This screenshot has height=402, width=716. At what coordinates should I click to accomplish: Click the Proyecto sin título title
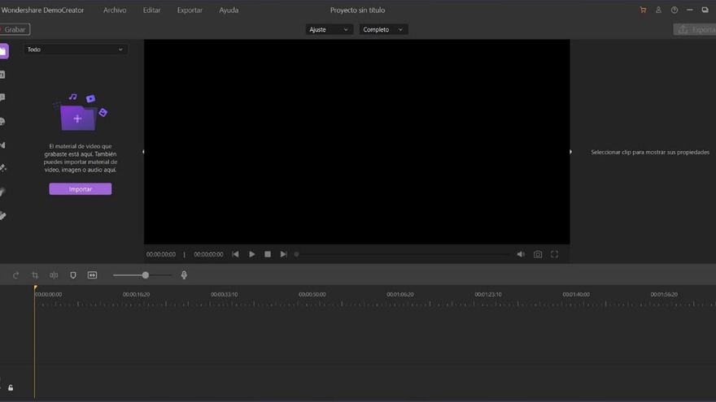point(357,10)
